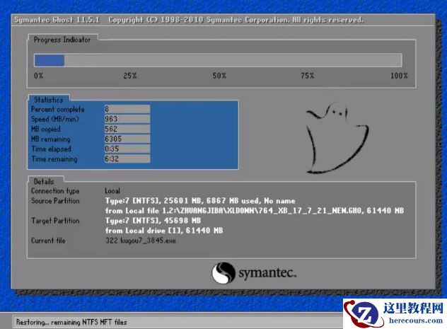Click the MB remaining label

click(x=51, y=139)
